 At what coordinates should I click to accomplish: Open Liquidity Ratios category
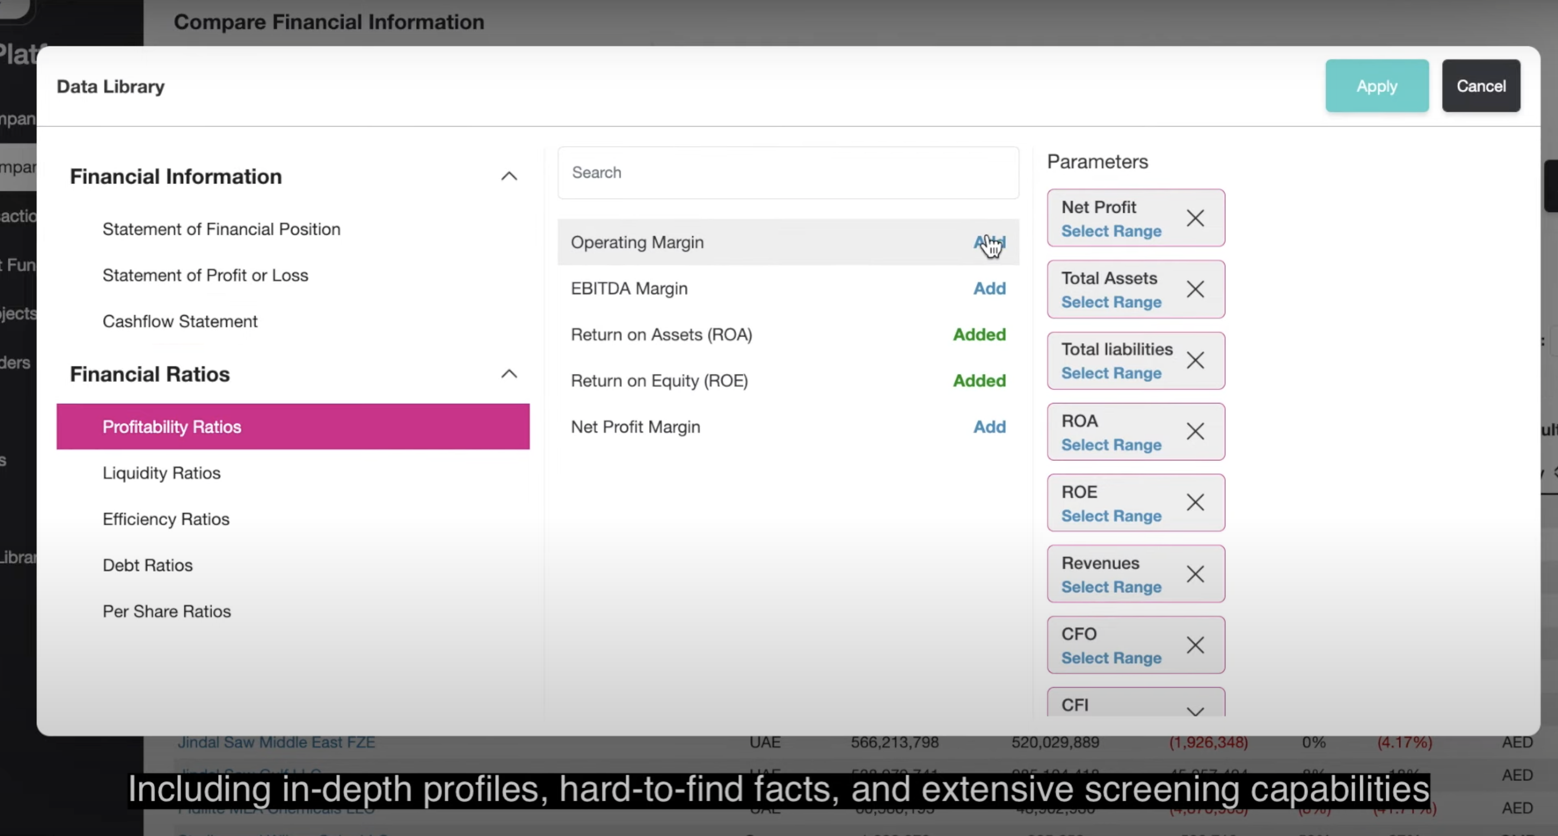161,473
